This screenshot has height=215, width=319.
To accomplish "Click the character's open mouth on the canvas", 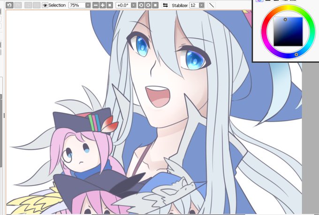I will click(158, 96).
